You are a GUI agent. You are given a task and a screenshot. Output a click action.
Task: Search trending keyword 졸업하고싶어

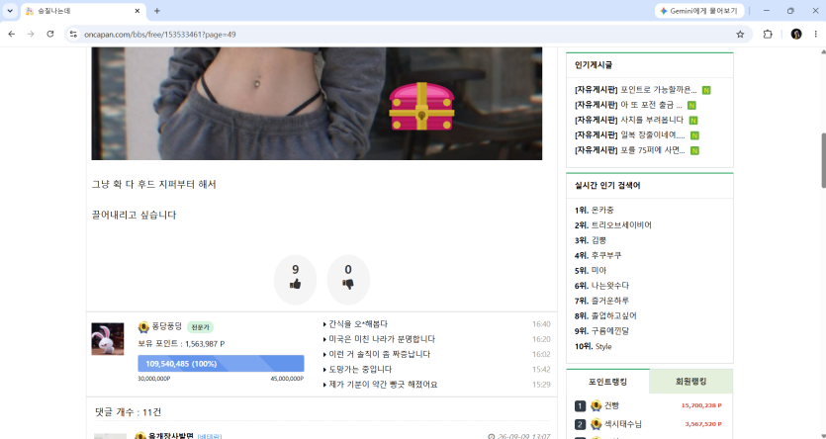(614, 315)
